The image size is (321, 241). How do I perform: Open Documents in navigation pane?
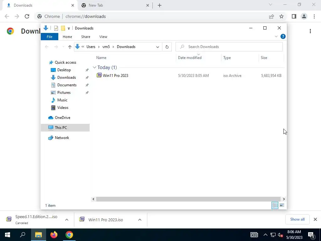tap(67, 85)
